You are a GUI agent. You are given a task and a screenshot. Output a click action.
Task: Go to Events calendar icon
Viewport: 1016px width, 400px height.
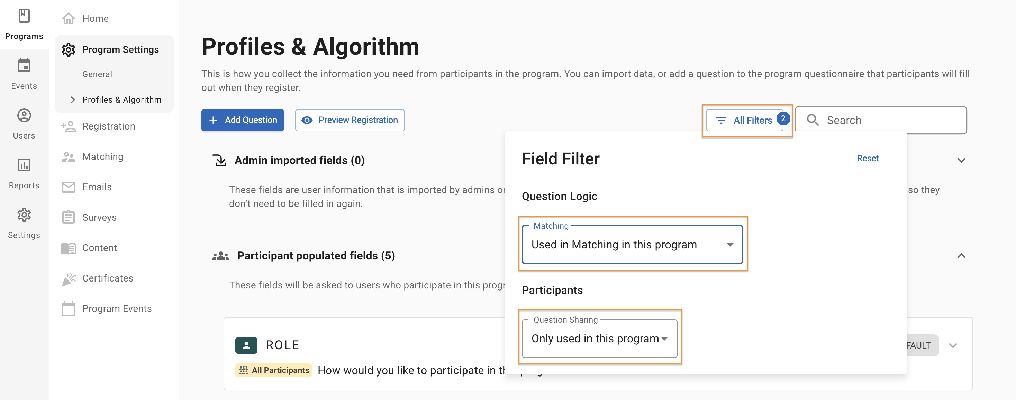click(x=24, y=66)
